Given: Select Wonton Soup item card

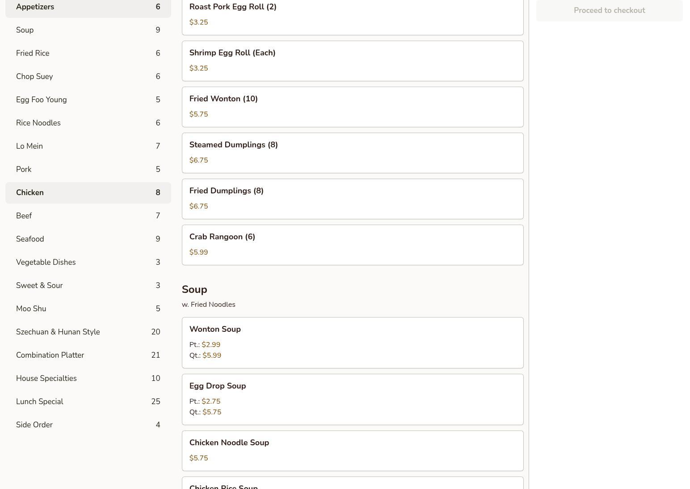Looking at the screenshot, I should click(x=352, y=343).
